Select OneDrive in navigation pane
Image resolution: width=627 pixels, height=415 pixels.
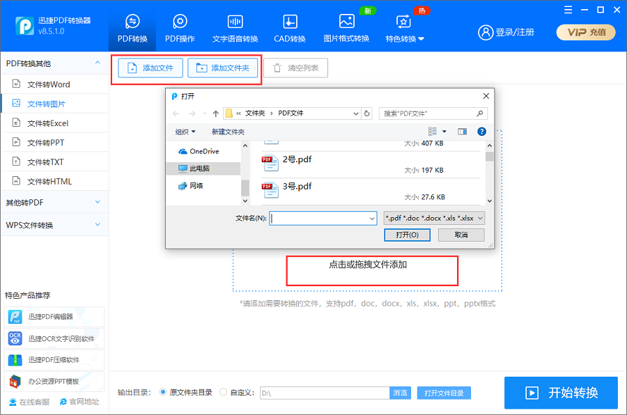point(203,151)
